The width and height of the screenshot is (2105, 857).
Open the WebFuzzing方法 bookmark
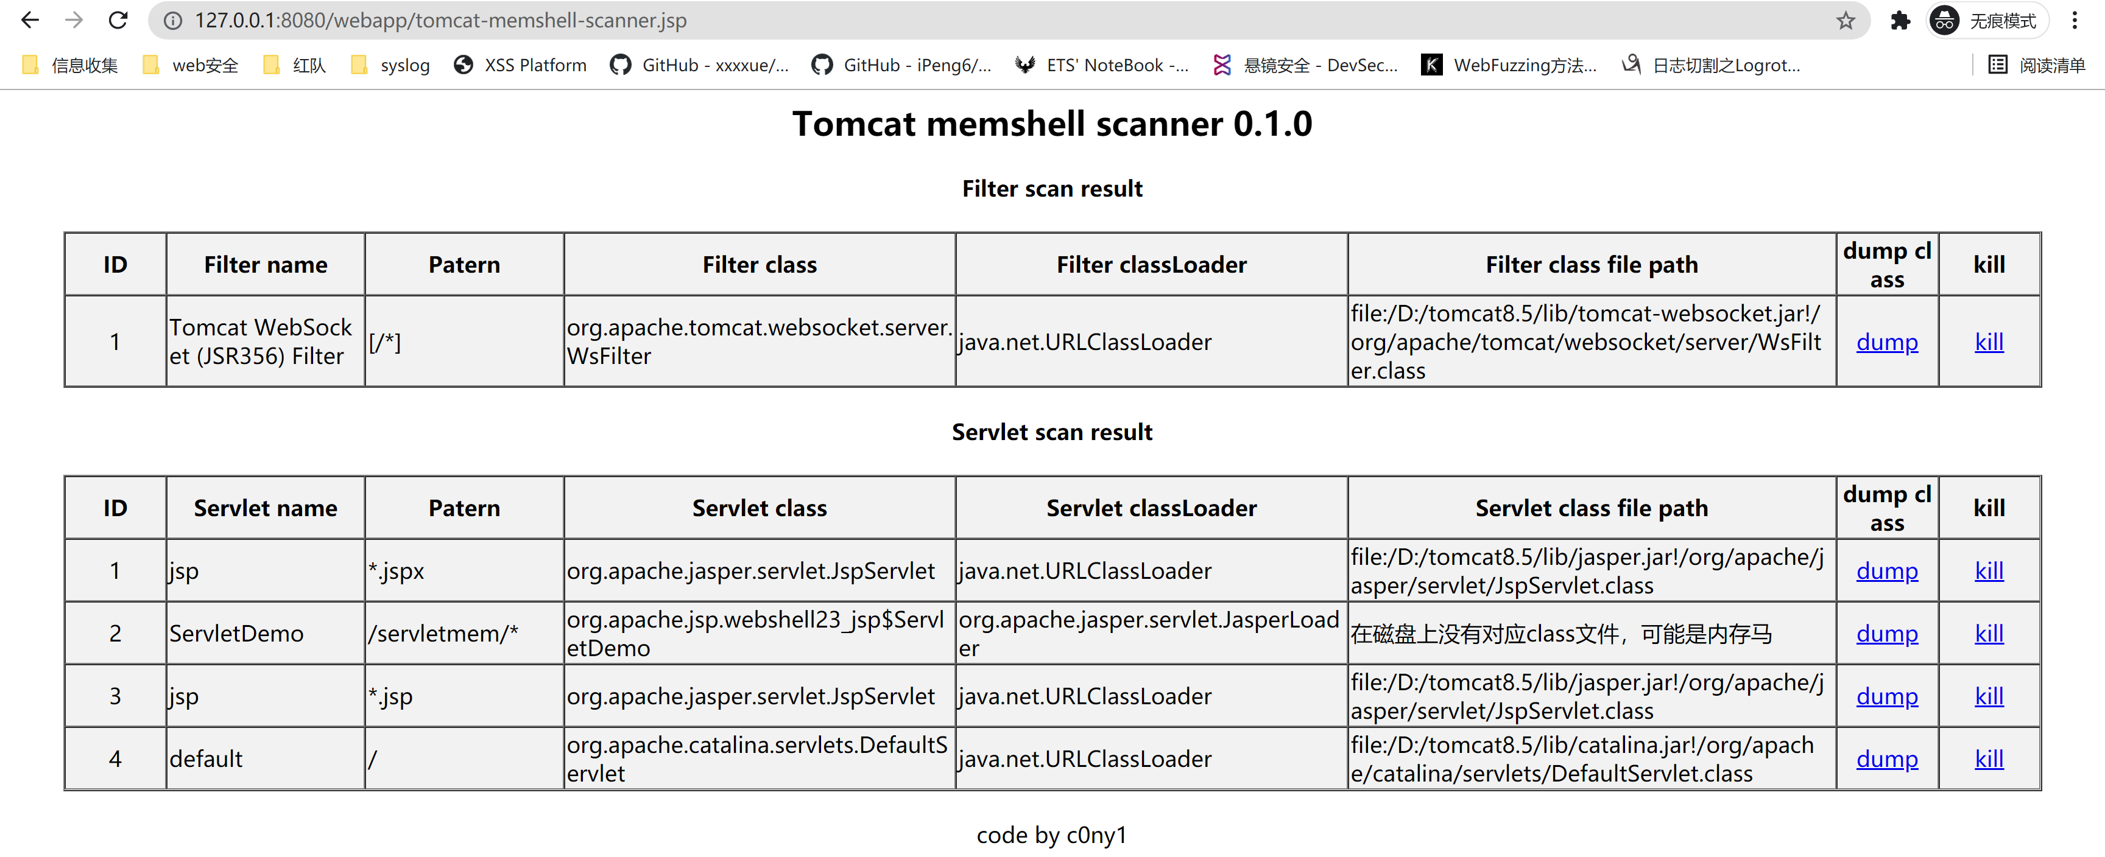coord(1510,65)
